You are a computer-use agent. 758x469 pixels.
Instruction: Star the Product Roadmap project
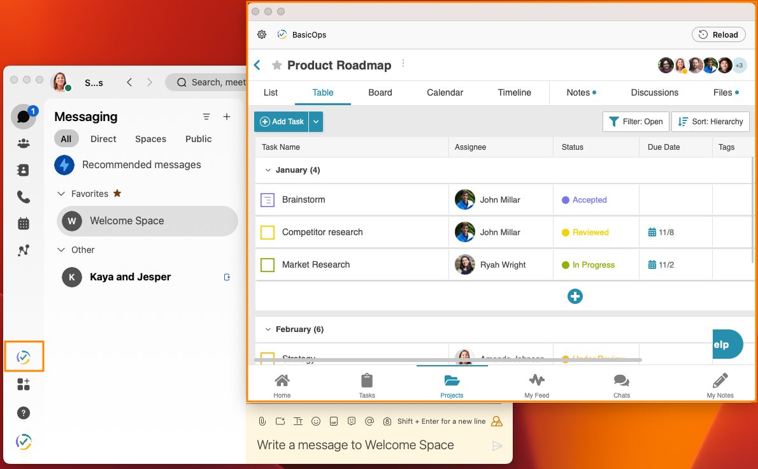[x=276, y=65]
